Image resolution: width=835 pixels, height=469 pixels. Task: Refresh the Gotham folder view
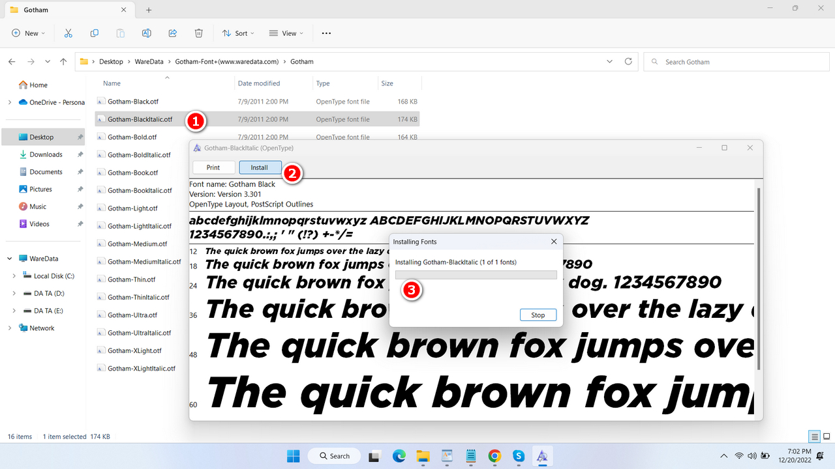pyautogui.click(x=628, y=61)
